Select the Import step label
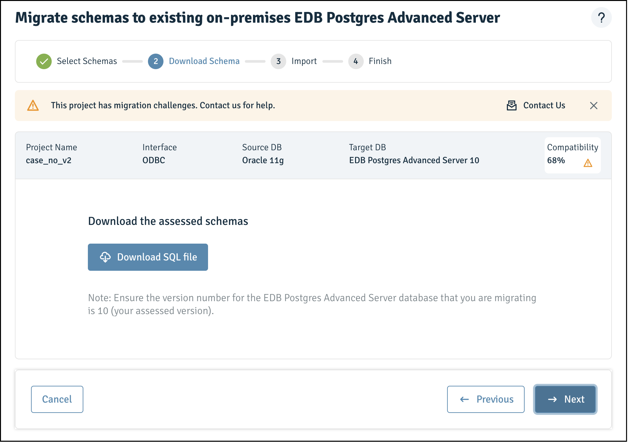This screenshot has height=442, width=628. point(304,61)
